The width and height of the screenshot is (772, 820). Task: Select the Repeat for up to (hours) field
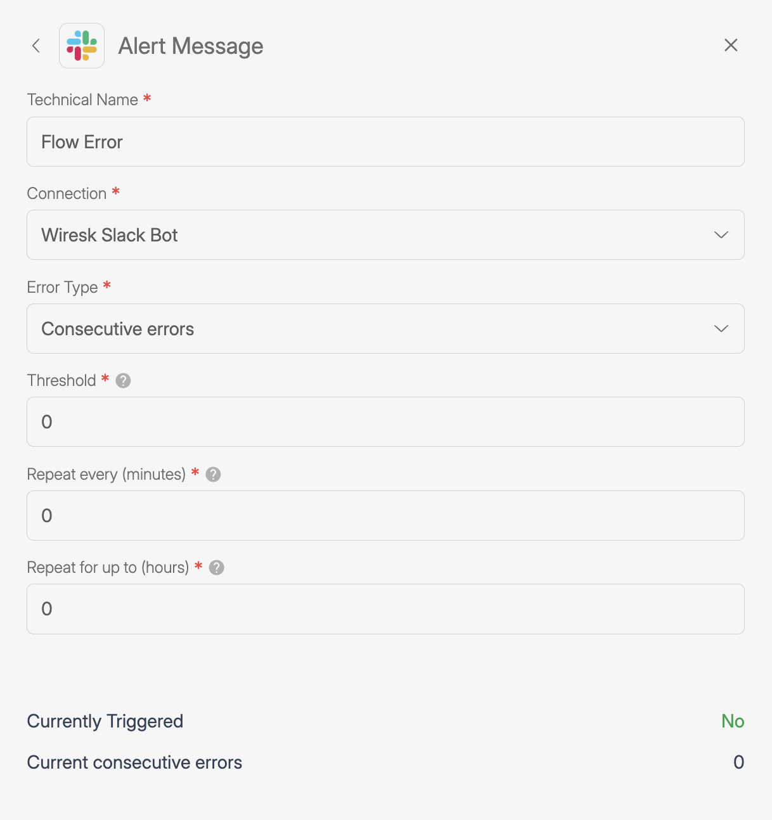(x=385, y=609)
